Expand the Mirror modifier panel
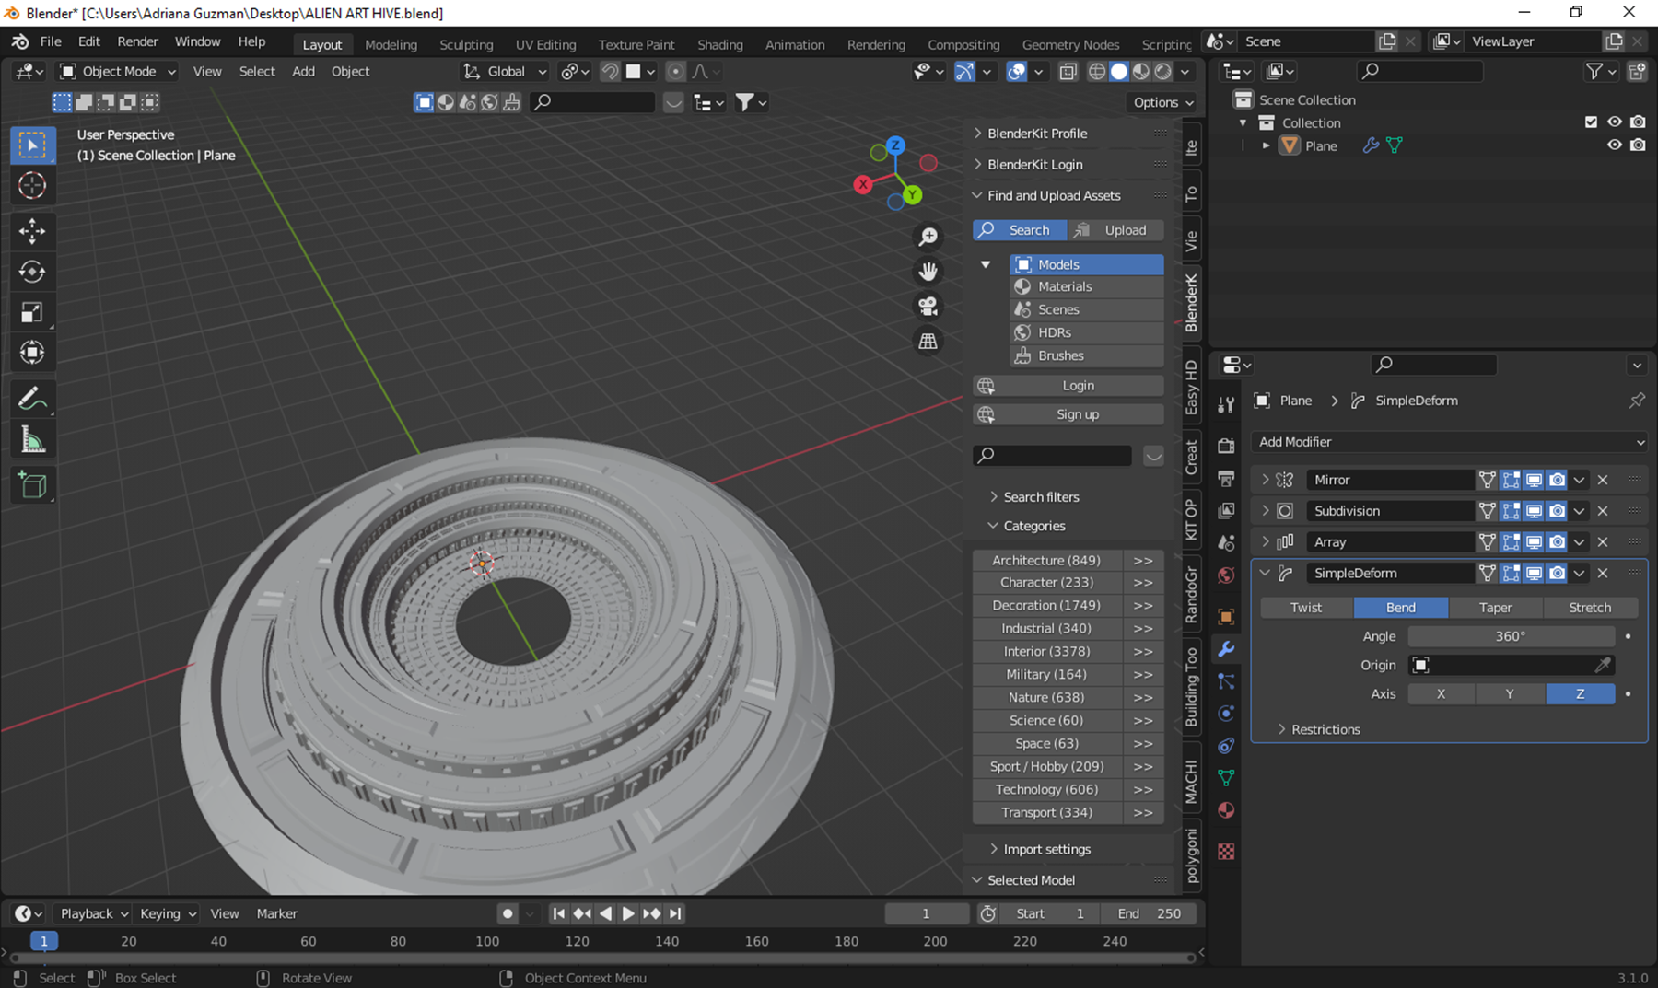 click(1265, 480)
